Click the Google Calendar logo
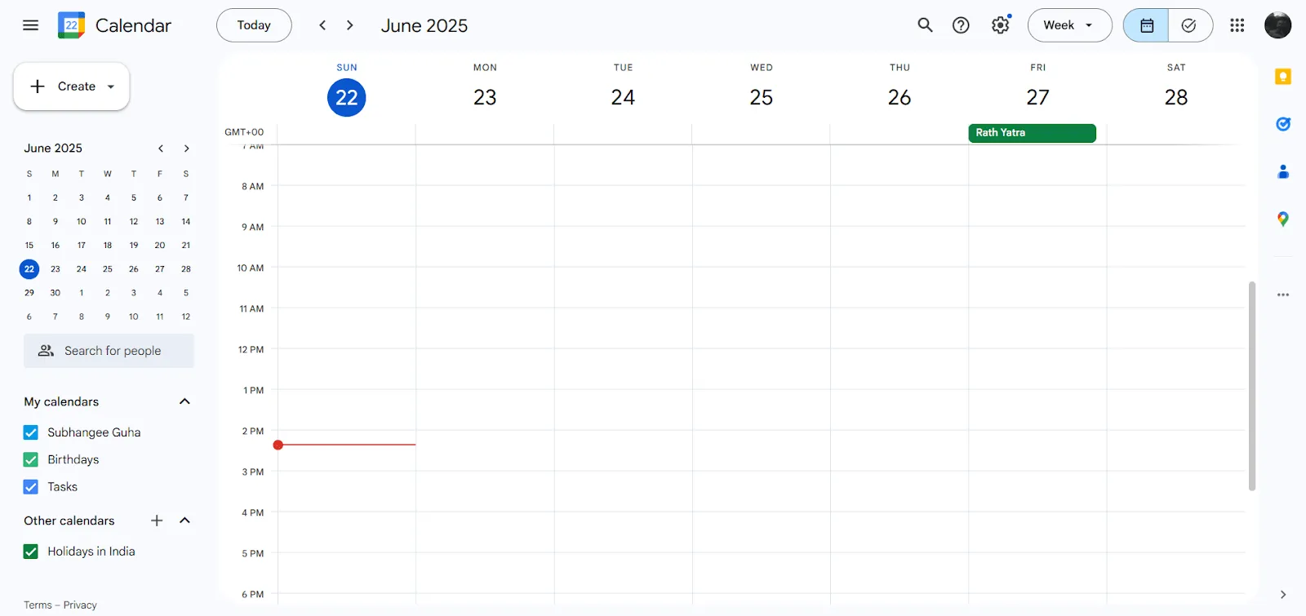Viewport: 1306px width, 616px height. (71, 25)
